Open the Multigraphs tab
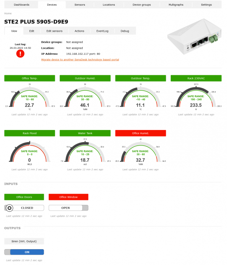The width and height of the screenshot is (227, 265). (x=176, y=5)
